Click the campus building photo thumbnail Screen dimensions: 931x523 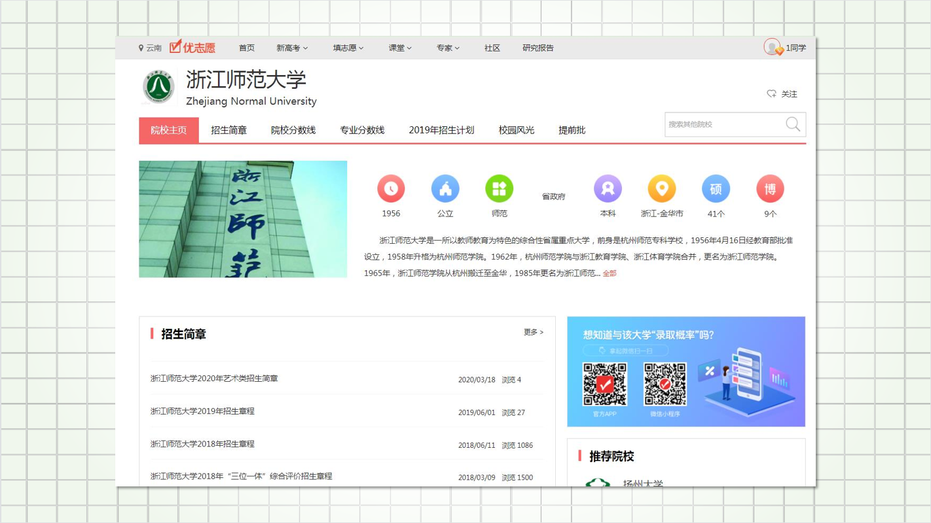[x=243, y=219]
